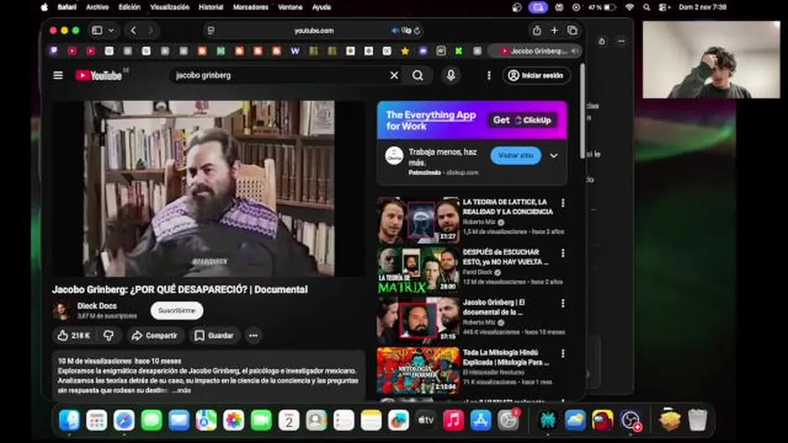788x443 pixels.
Task: Mute tab audio from address bar speaker
Action: (x=395, y=30)
